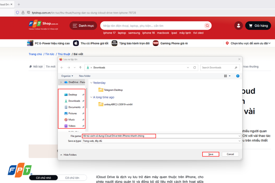Collapse the A long time ago group

91,97
